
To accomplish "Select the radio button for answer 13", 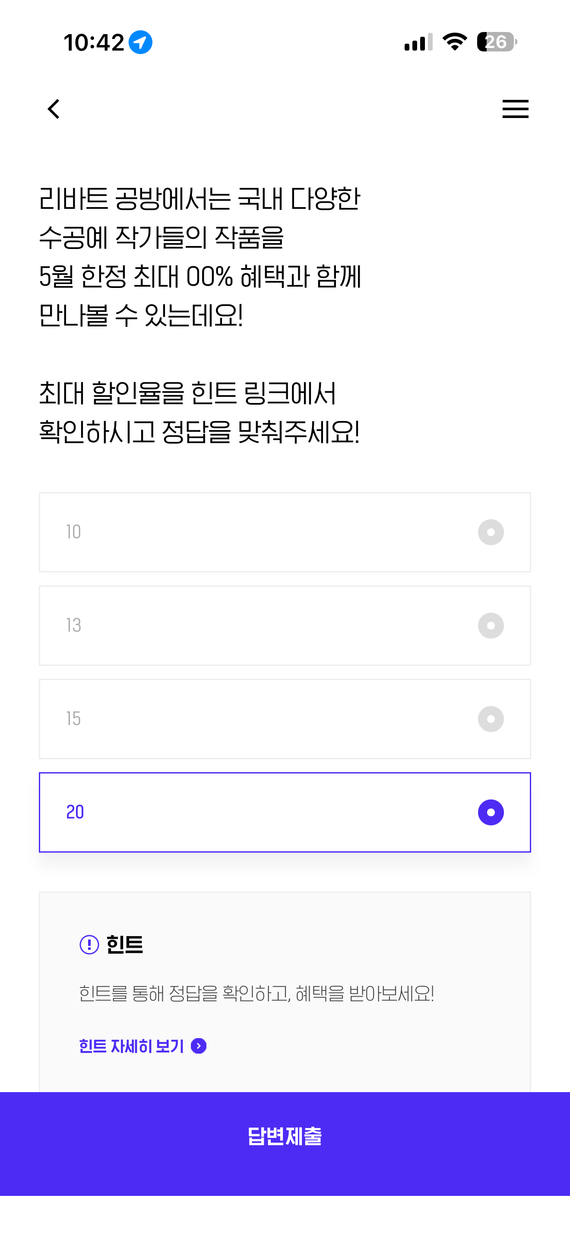I will [491, 626].
